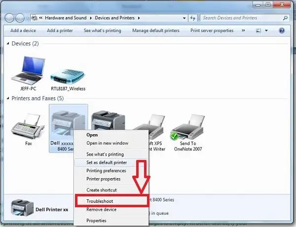Click the Control Panel icon in the address bar
Image resolution: width=296 pixels, height=227 pixels.
tap(35, 18)
